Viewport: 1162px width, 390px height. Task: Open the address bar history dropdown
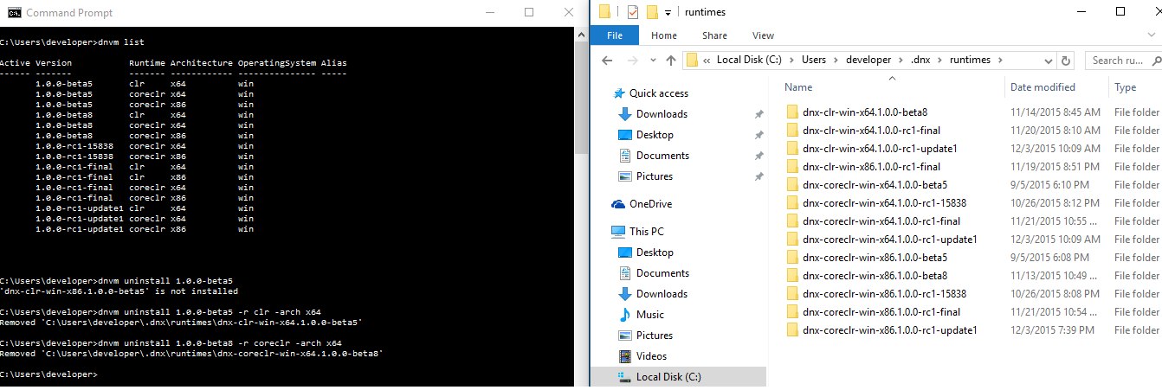coord(1048,61)
